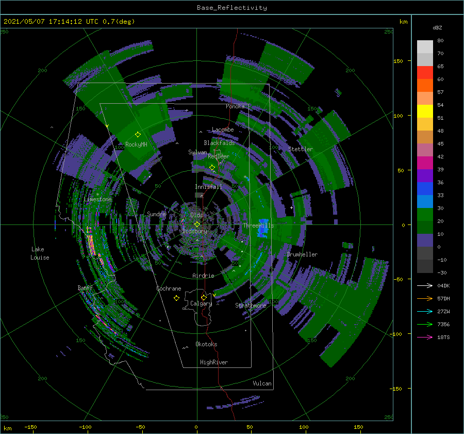Select the tan 45-48 dBZ swatch
Viewport: 464px width, 434px height.
[x=425, y=137]
